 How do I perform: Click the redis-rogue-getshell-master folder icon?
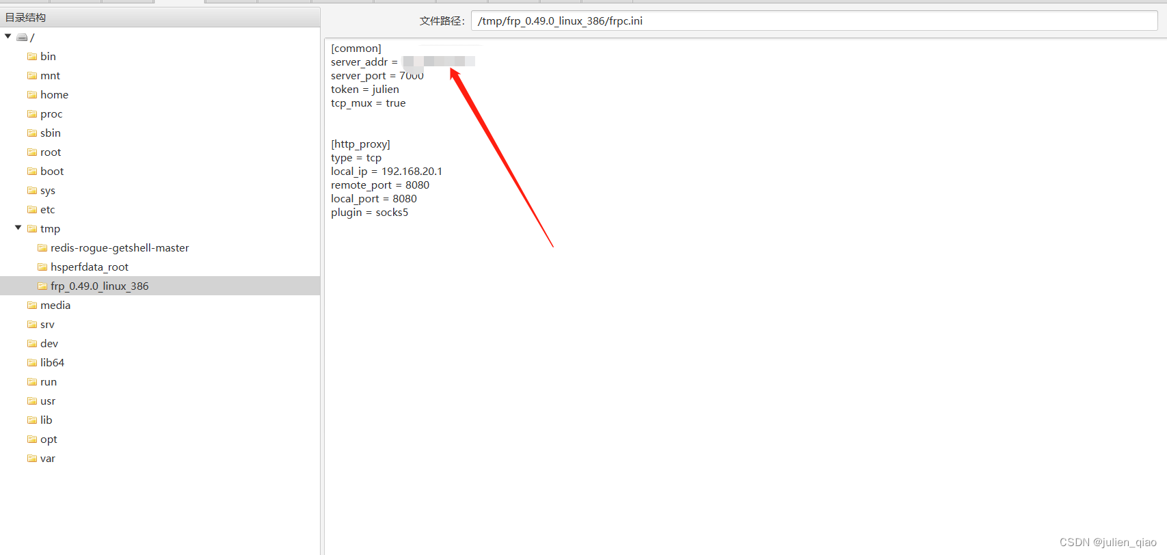[x=42, y=248]
